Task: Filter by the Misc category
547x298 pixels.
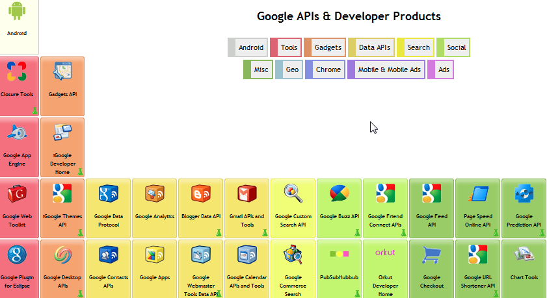Action: [258, 69]
